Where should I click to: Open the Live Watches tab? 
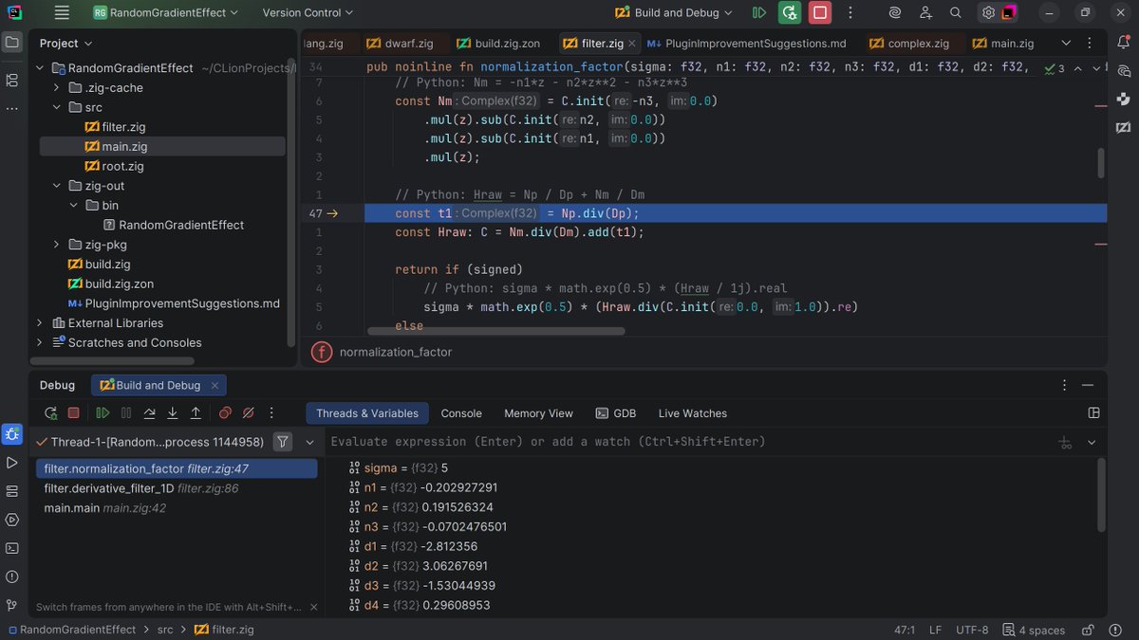[692, 413]
